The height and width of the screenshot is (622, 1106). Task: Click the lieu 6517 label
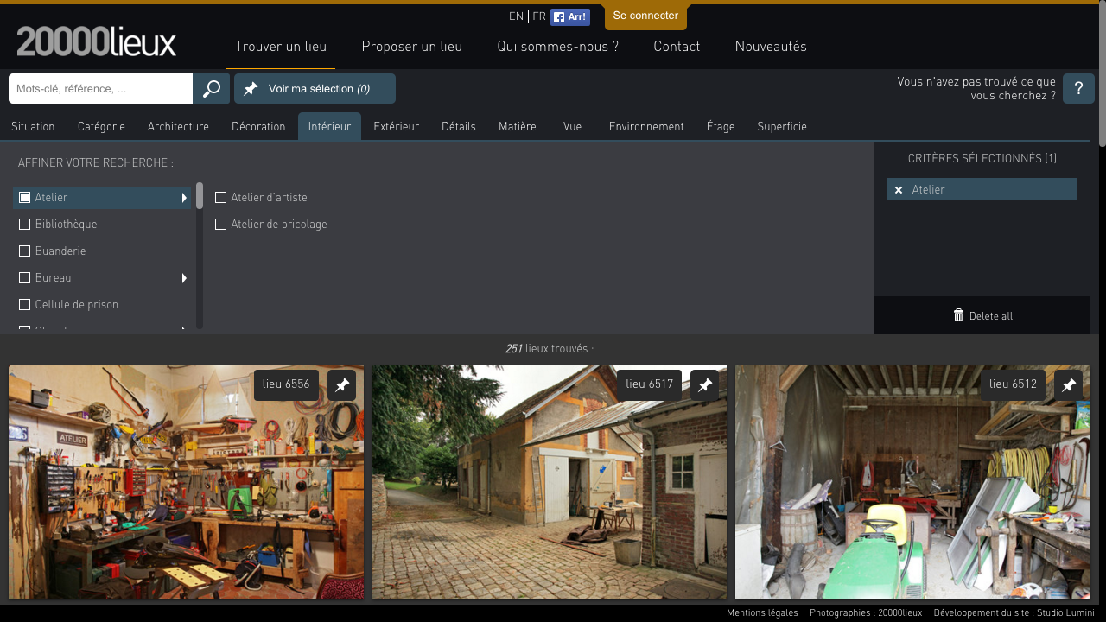pos(649,385)
